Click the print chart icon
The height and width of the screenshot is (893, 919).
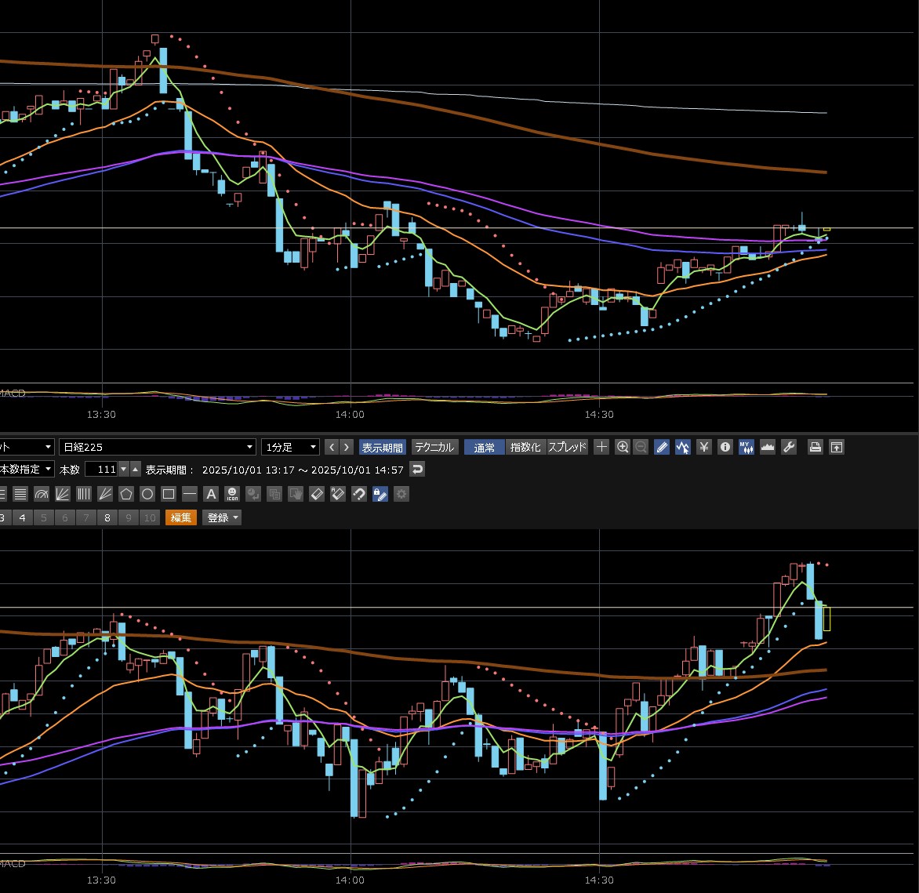click(x=815, y=447)
